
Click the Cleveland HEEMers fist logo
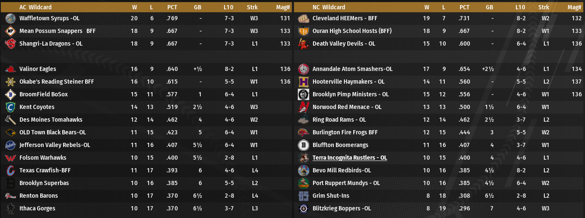pos(303,19)
